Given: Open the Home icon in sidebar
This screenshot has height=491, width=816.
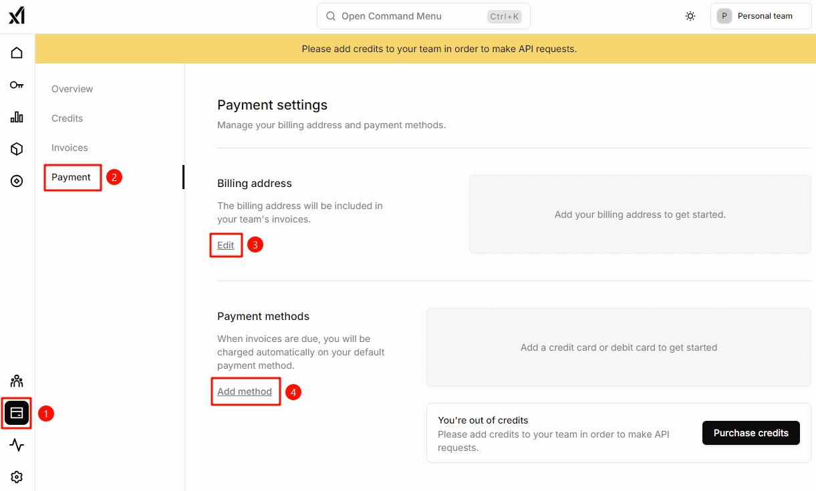Looking at the screenshot, I should 17,53.
